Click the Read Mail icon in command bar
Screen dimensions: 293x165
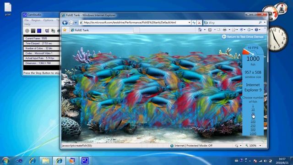click(218, 30)
